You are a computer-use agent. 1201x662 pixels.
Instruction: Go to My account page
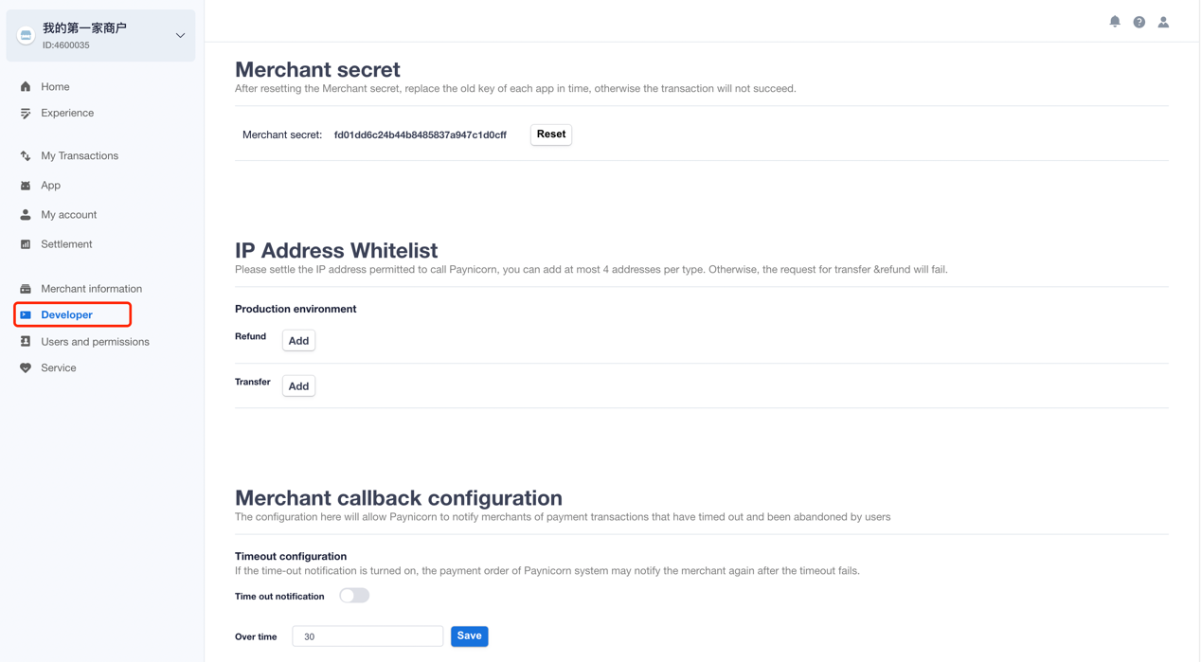click(68, 215)
